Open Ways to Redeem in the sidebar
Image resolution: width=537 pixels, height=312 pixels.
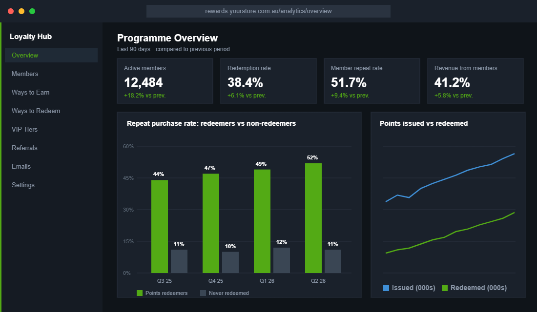click(51, 111)
